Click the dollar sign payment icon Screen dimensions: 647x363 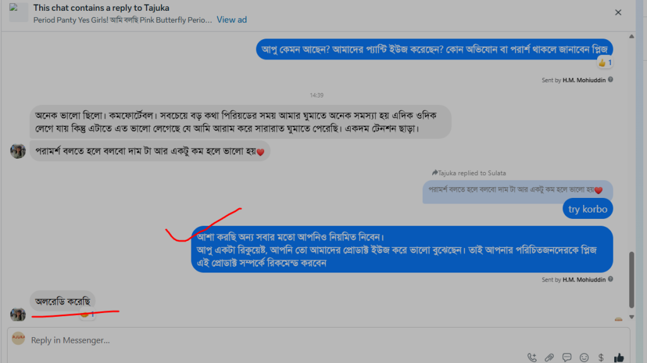pos(601,357)
